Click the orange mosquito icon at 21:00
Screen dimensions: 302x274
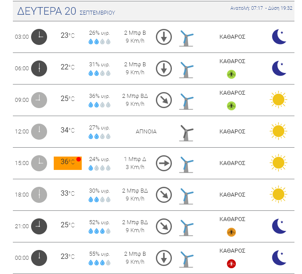point(231,232)
